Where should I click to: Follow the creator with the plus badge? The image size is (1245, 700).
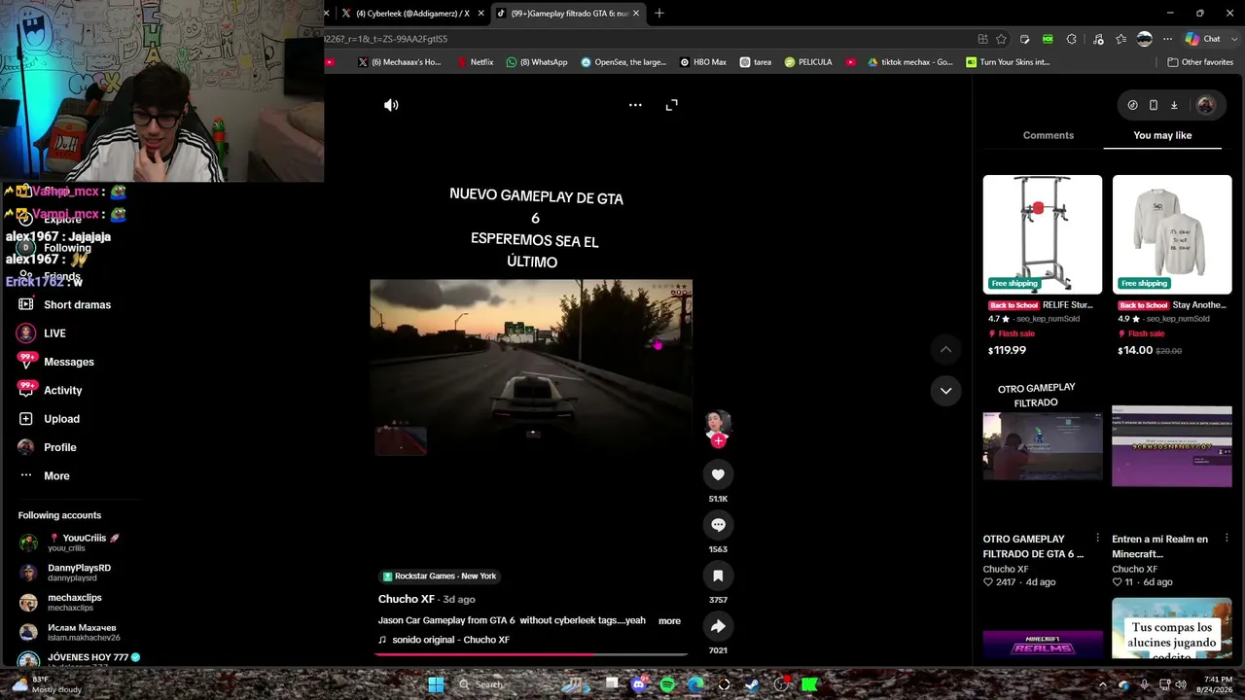[718, 440]
